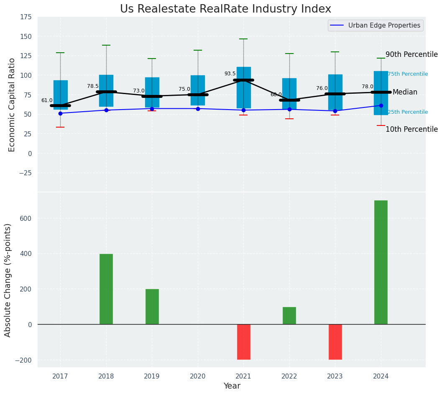The width and height of the screenshot is (442, 394).
Task: Pick the red 2021 negative change bar
Action: click(x=243, y=342)
